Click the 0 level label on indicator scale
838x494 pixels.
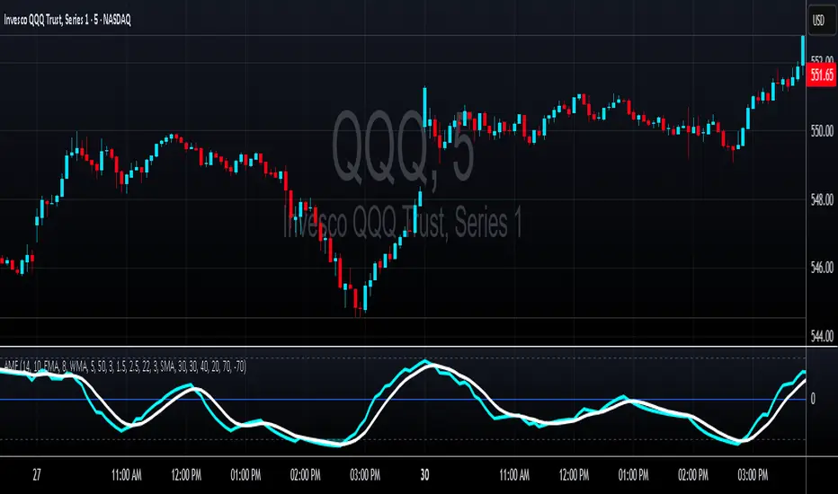(x=813, y=399)
